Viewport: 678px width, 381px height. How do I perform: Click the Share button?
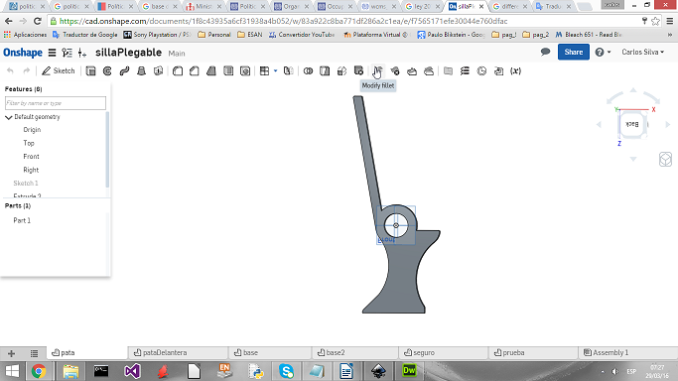(574, 52)
